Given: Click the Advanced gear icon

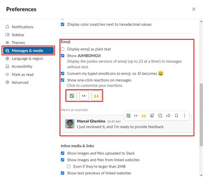Looking at the screenshot, I should tap(7, 82).
